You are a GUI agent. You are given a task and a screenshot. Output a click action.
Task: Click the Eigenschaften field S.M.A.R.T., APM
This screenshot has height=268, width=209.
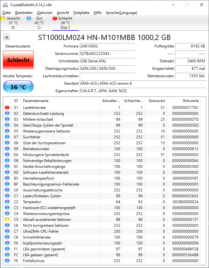pyautogui.click(x=143, y=91)
